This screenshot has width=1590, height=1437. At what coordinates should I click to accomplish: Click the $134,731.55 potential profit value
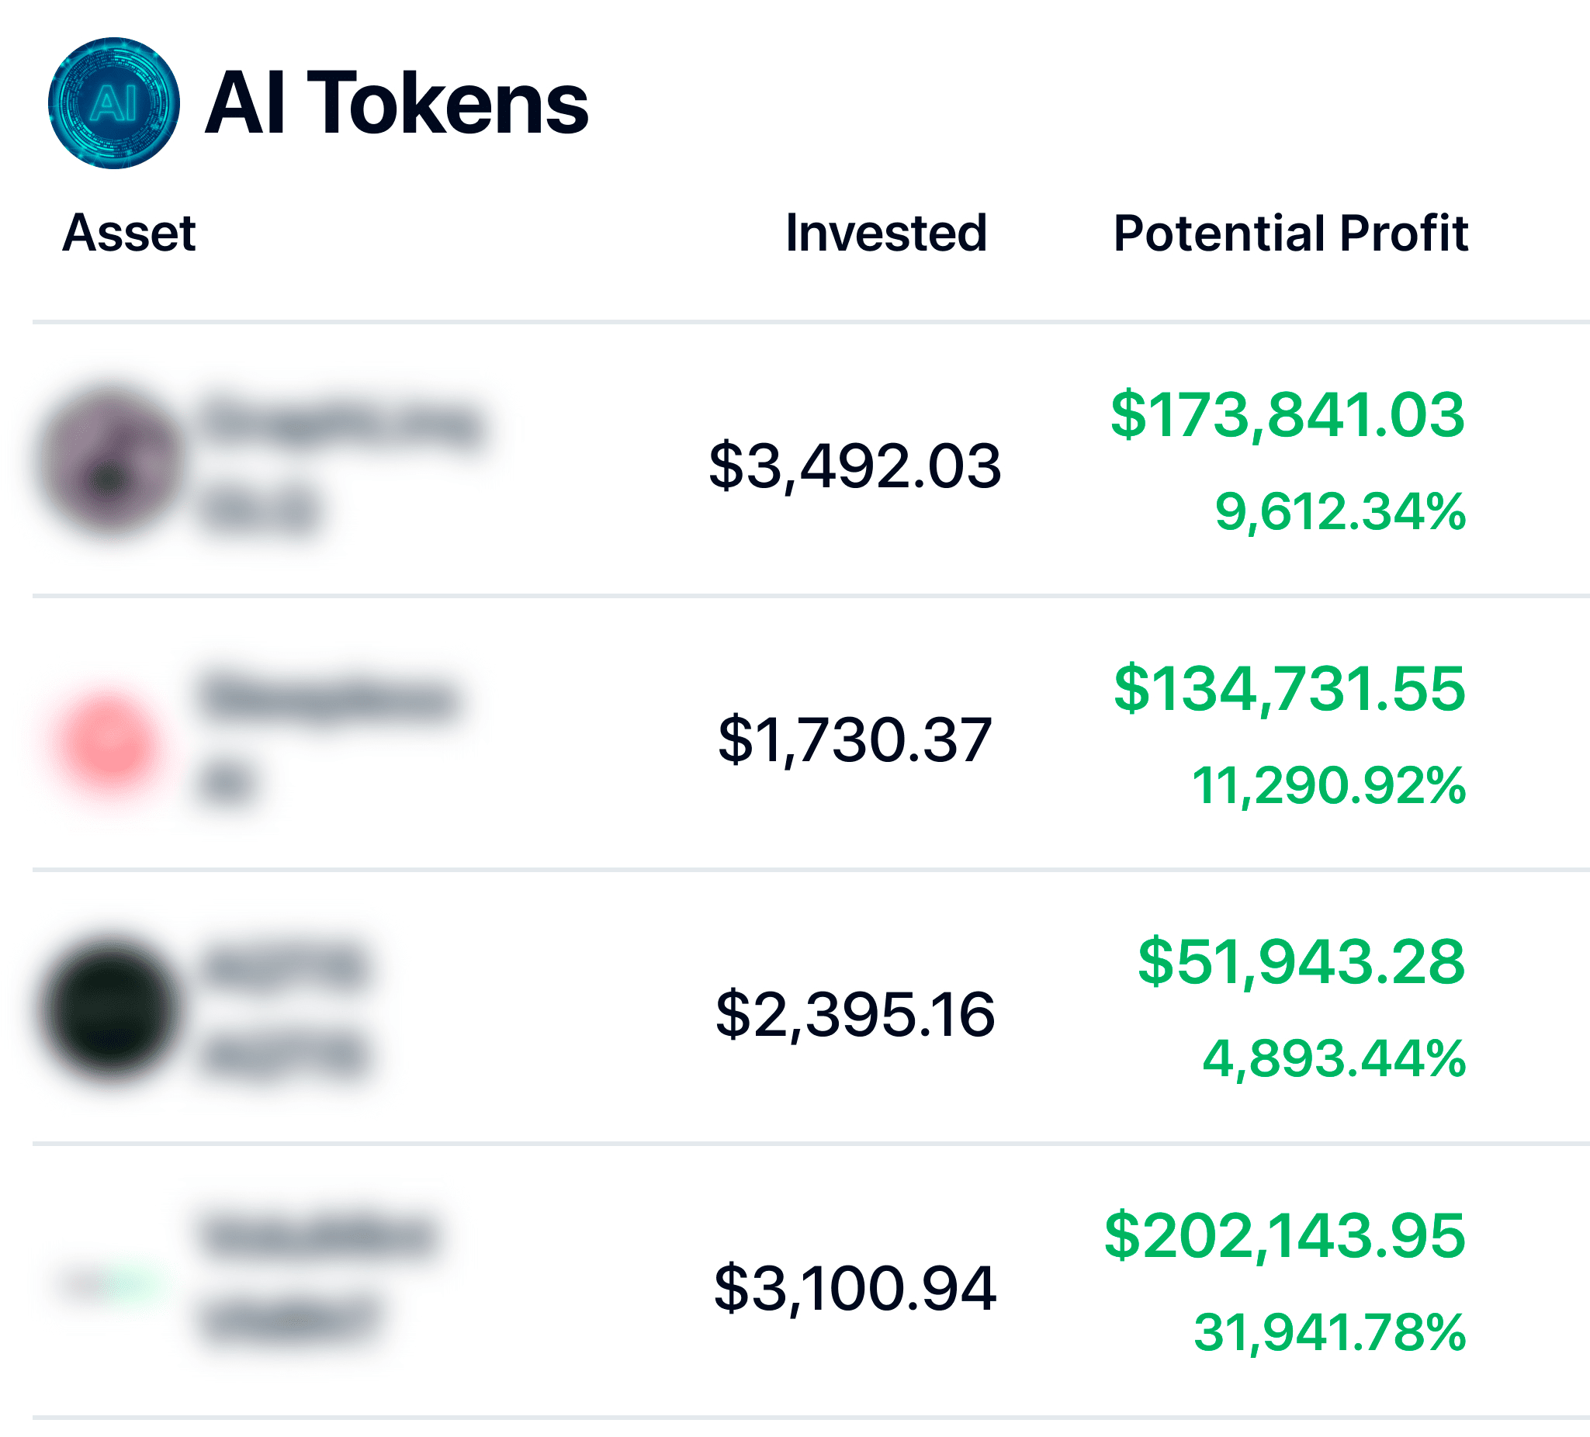1289,687
